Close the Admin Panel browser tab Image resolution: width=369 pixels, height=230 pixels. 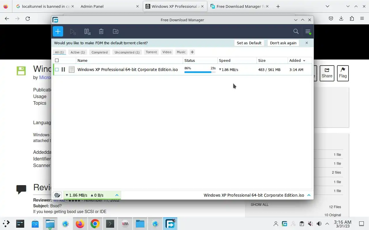click(x=138, y=6)
